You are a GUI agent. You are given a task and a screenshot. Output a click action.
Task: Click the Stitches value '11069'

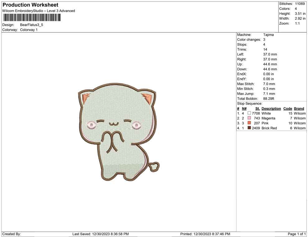300,4
